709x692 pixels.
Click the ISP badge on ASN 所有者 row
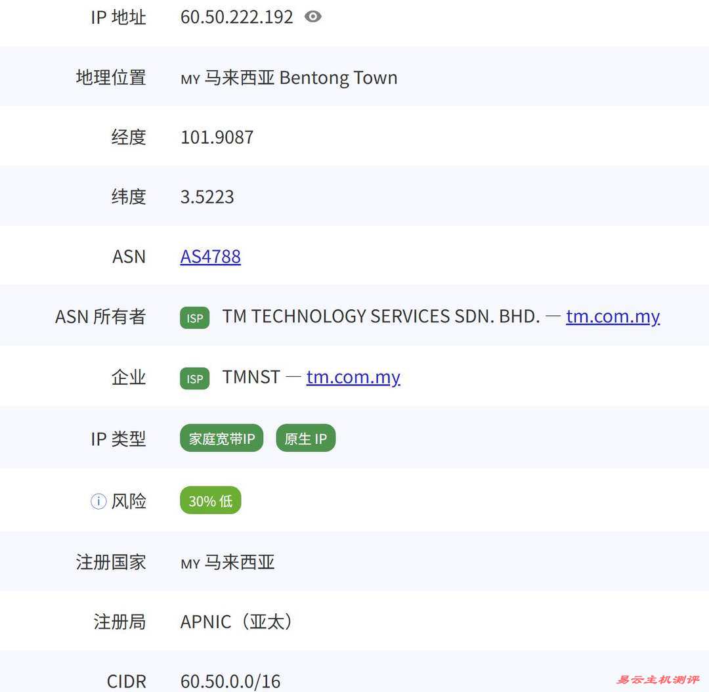pyautogui.click(x=194, y=317)
